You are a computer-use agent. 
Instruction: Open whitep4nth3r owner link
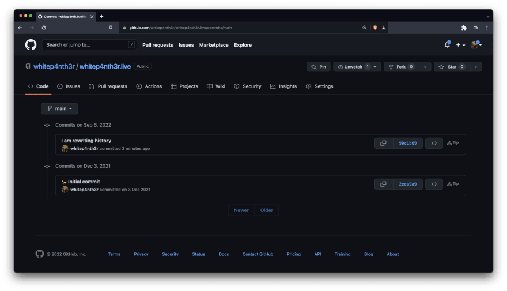click(x=54, y=66)
